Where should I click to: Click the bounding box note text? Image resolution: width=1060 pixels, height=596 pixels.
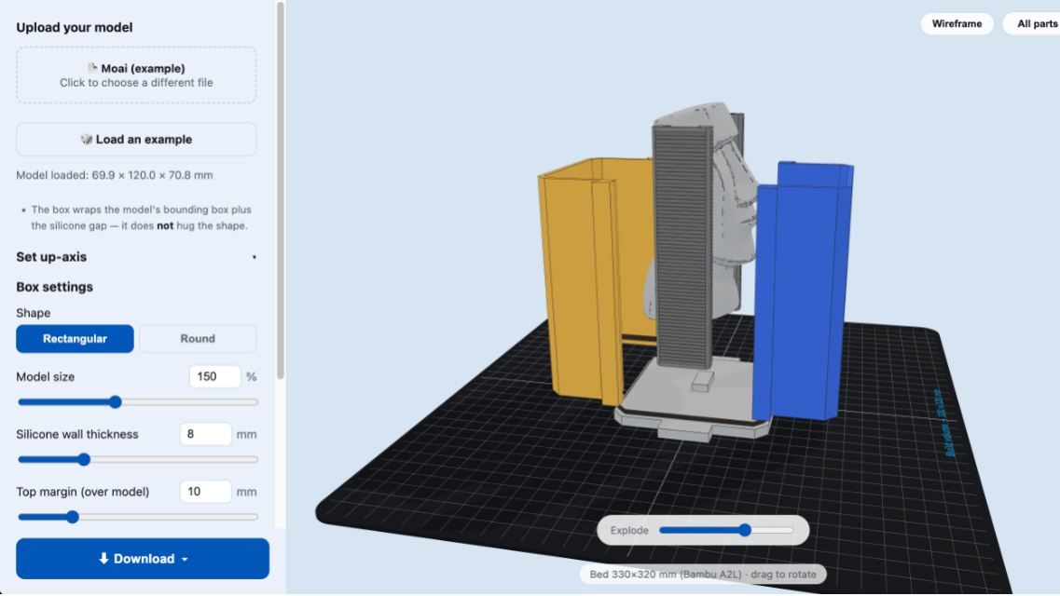141,217
